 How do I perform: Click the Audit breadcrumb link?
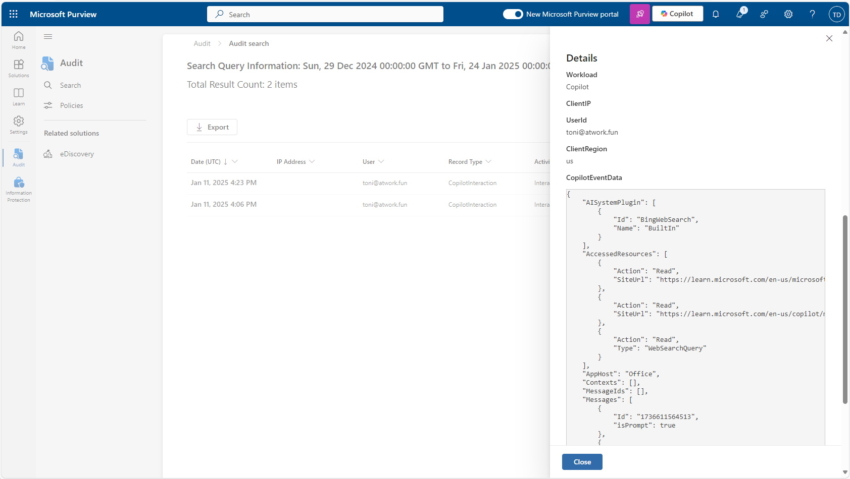[202, 43]
